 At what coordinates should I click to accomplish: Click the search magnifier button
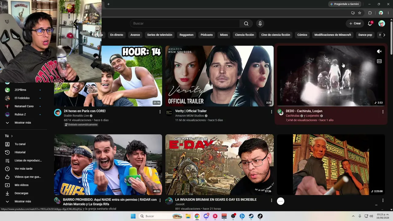[246, 24]
